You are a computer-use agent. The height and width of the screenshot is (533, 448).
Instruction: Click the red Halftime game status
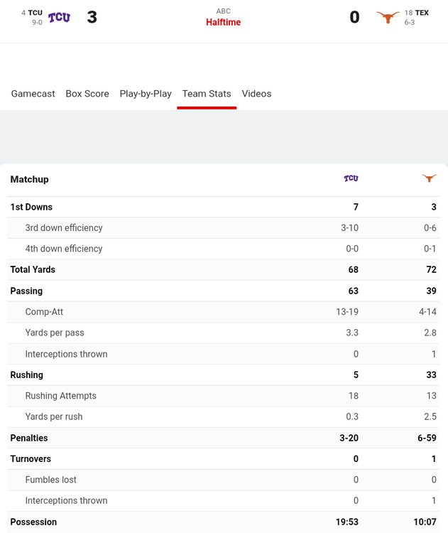(x=224, y=23)
